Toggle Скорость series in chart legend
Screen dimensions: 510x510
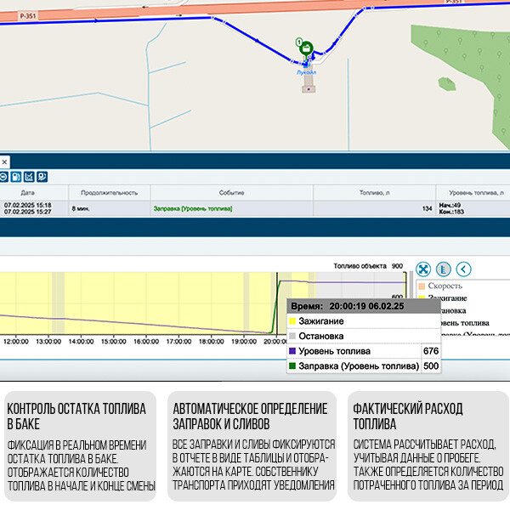(x=445, y=287)
